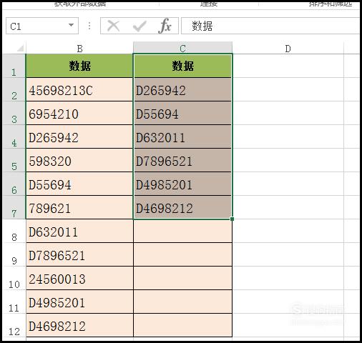Click the cancel X icon in formula bar

tap(113, 26)
